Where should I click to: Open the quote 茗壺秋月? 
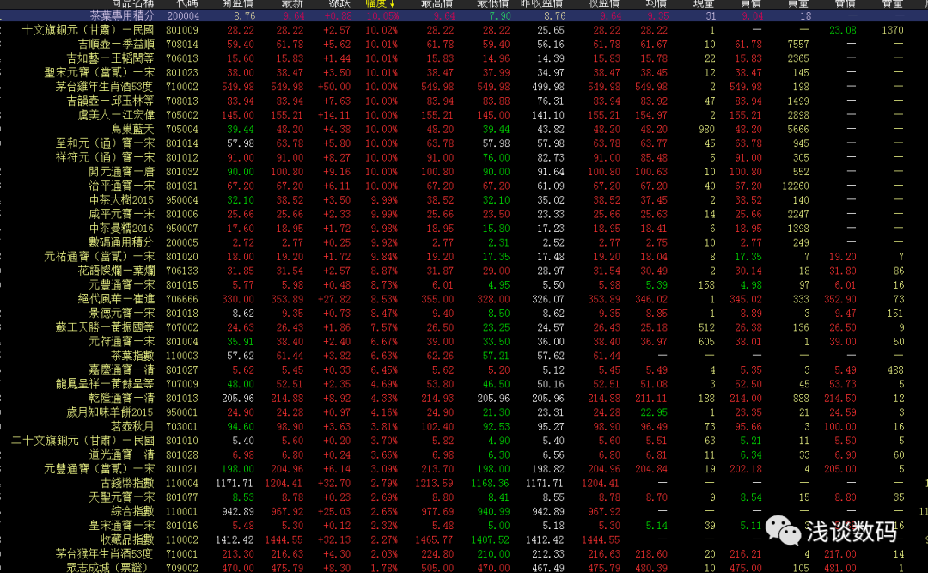[132, 427]
